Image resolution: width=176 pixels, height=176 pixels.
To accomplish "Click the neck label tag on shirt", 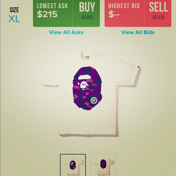I will [87, 58].
